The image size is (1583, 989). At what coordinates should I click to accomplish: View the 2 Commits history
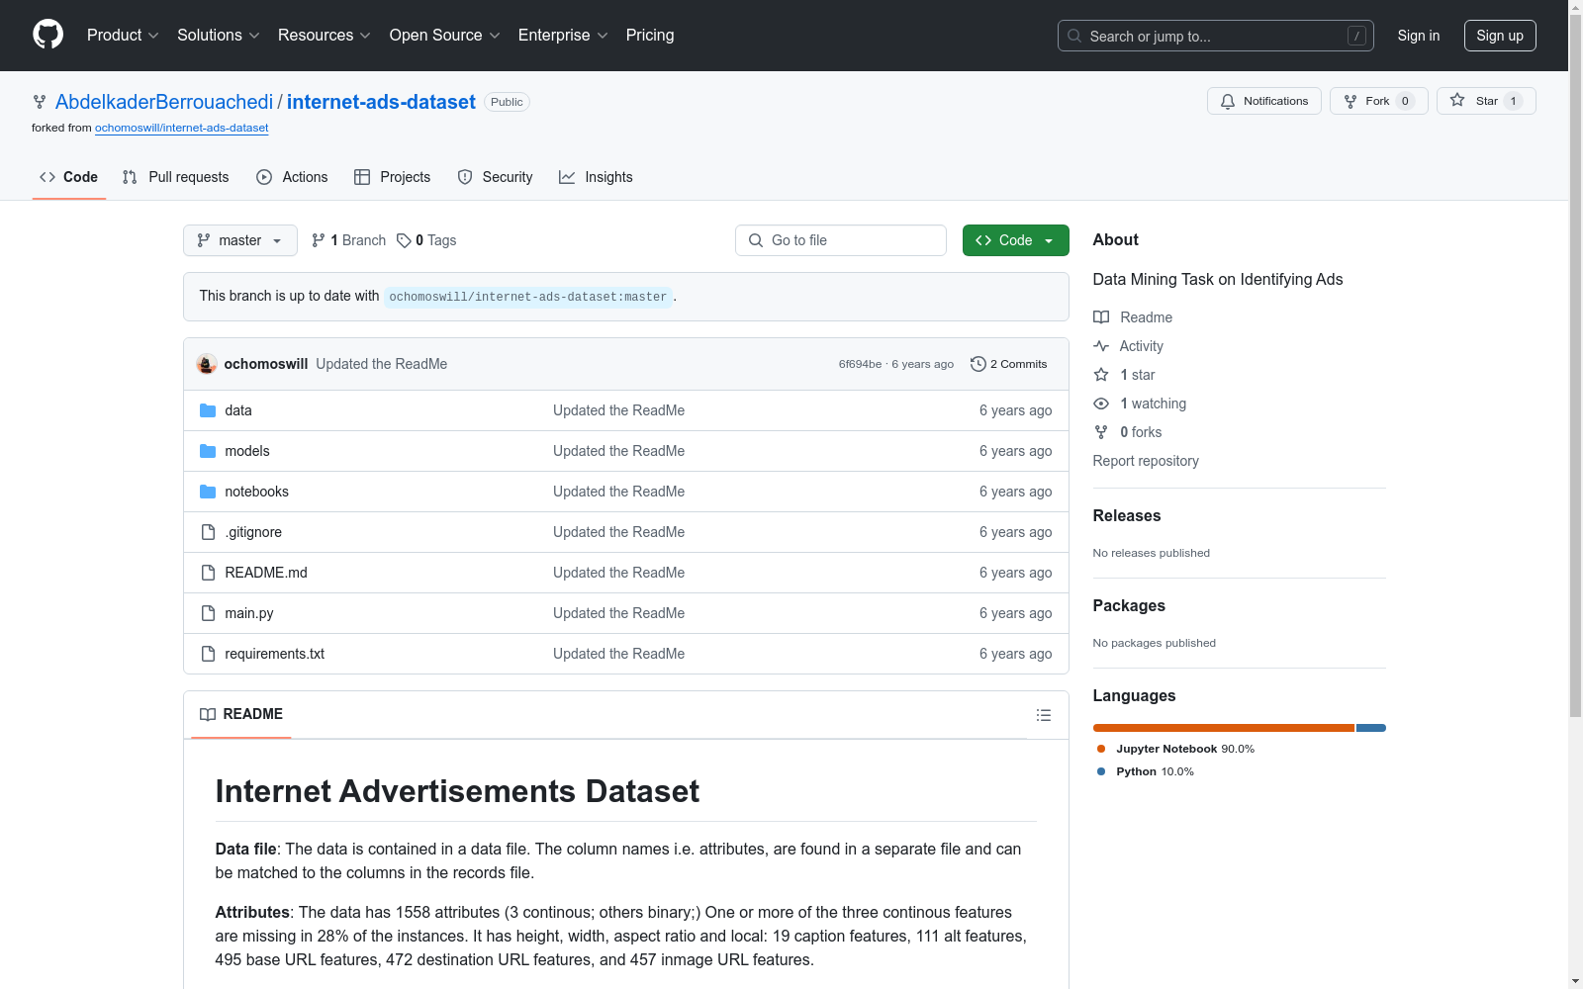(1009, 364)
